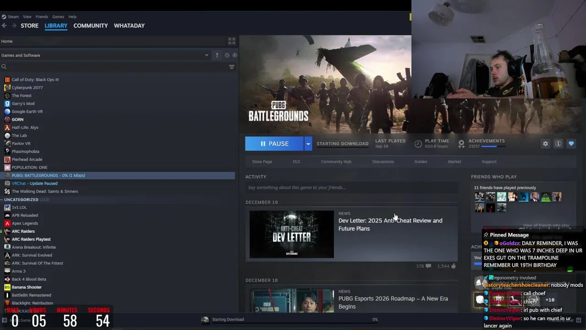Click the activity status input field
Image resolution: width=586 pixels, height=330 pixels.
point(351,187)
